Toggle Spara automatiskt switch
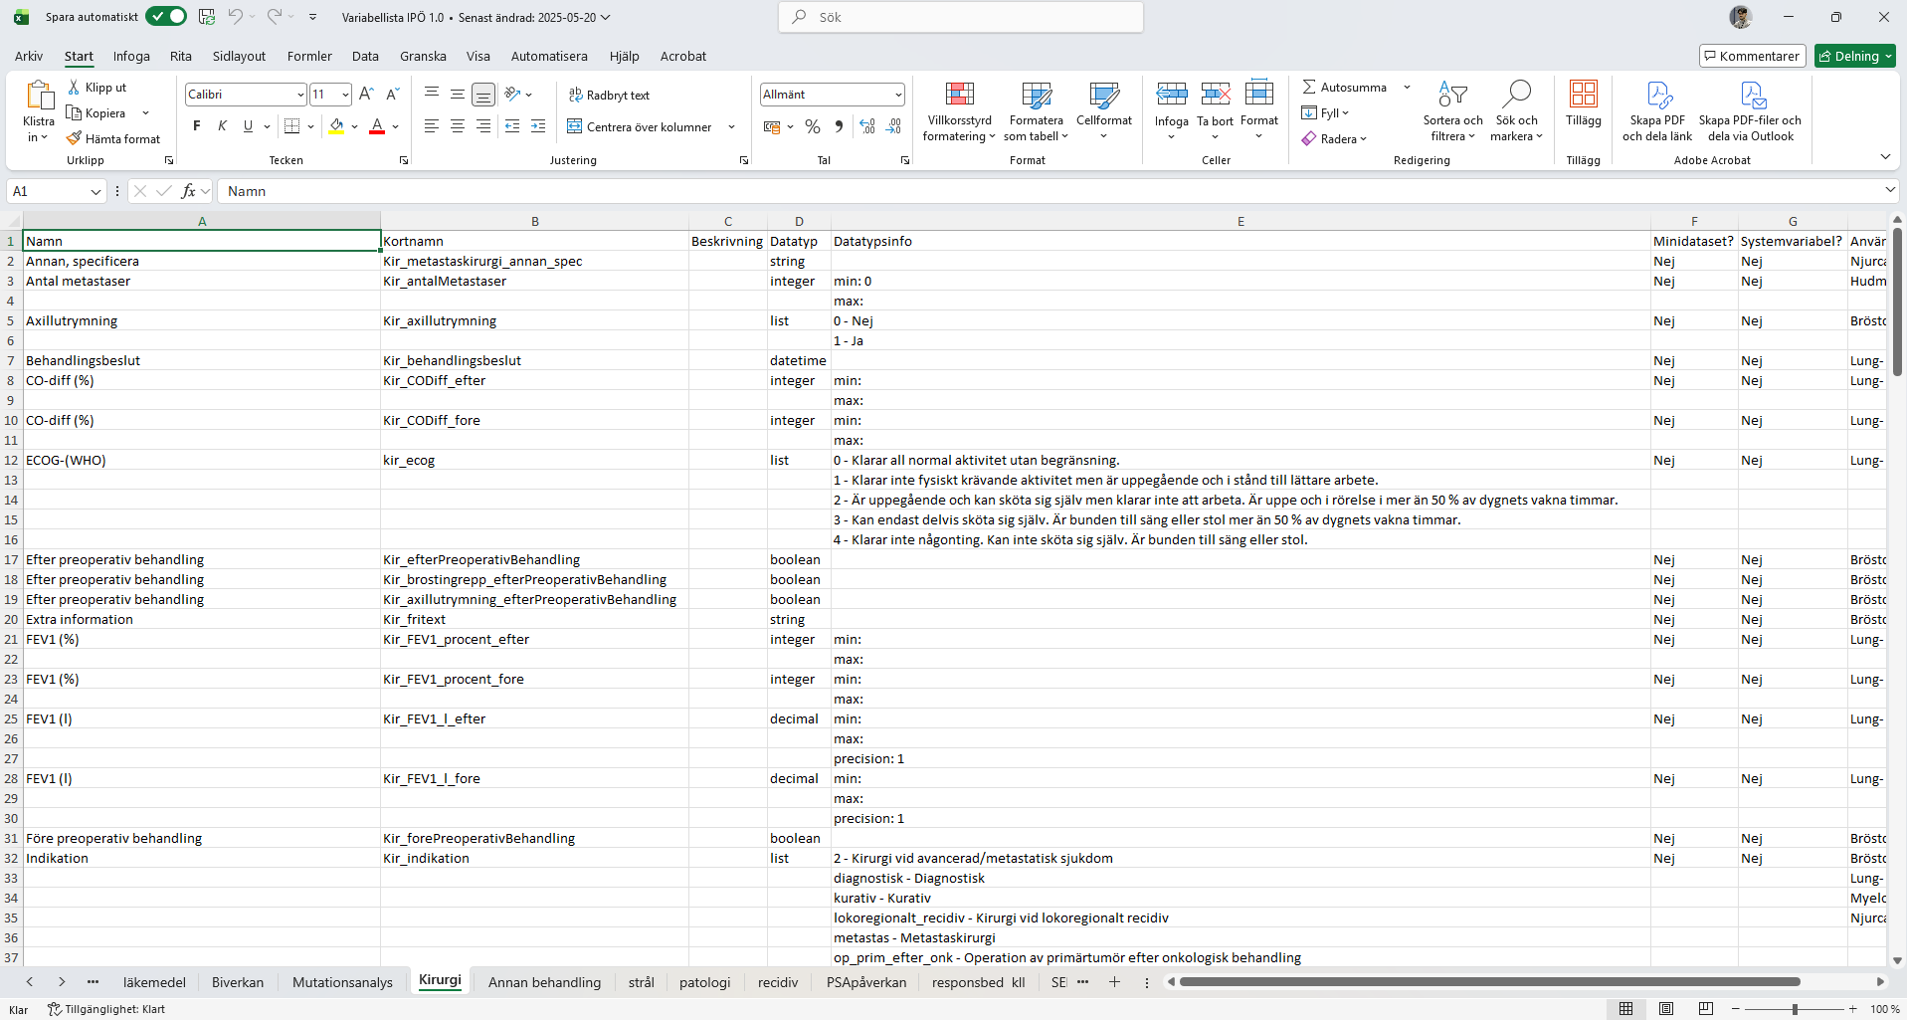 [x=165, y=16]
